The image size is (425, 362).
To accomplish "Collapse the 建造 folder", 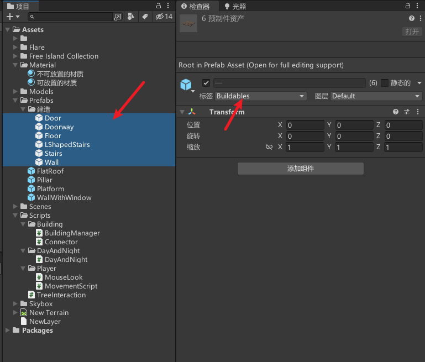I will [23, 109].
